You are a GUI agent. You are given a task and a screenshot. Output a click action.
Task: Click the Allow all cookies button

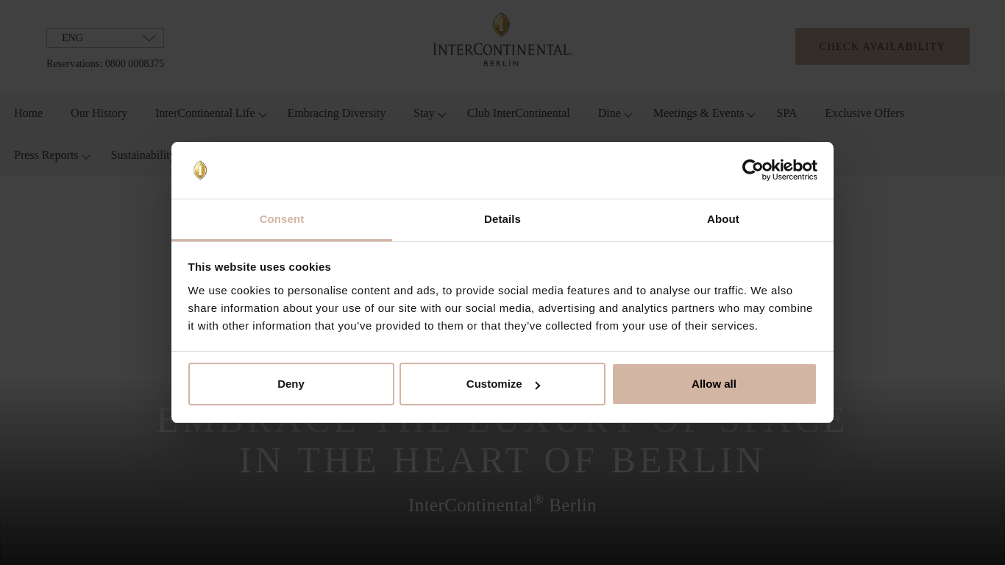click(x=714, y=384)
